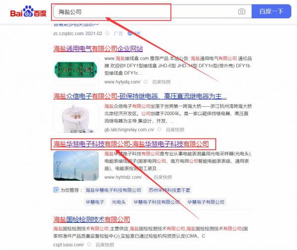Open 海盐华慧电子科技有限公司 result title
The height and width of the screenshot is (250, 297).
click(x=131, y=144)
